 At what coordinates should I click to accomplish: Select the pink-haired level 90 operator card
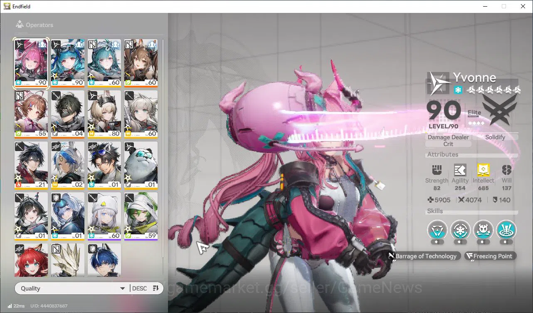31,63
